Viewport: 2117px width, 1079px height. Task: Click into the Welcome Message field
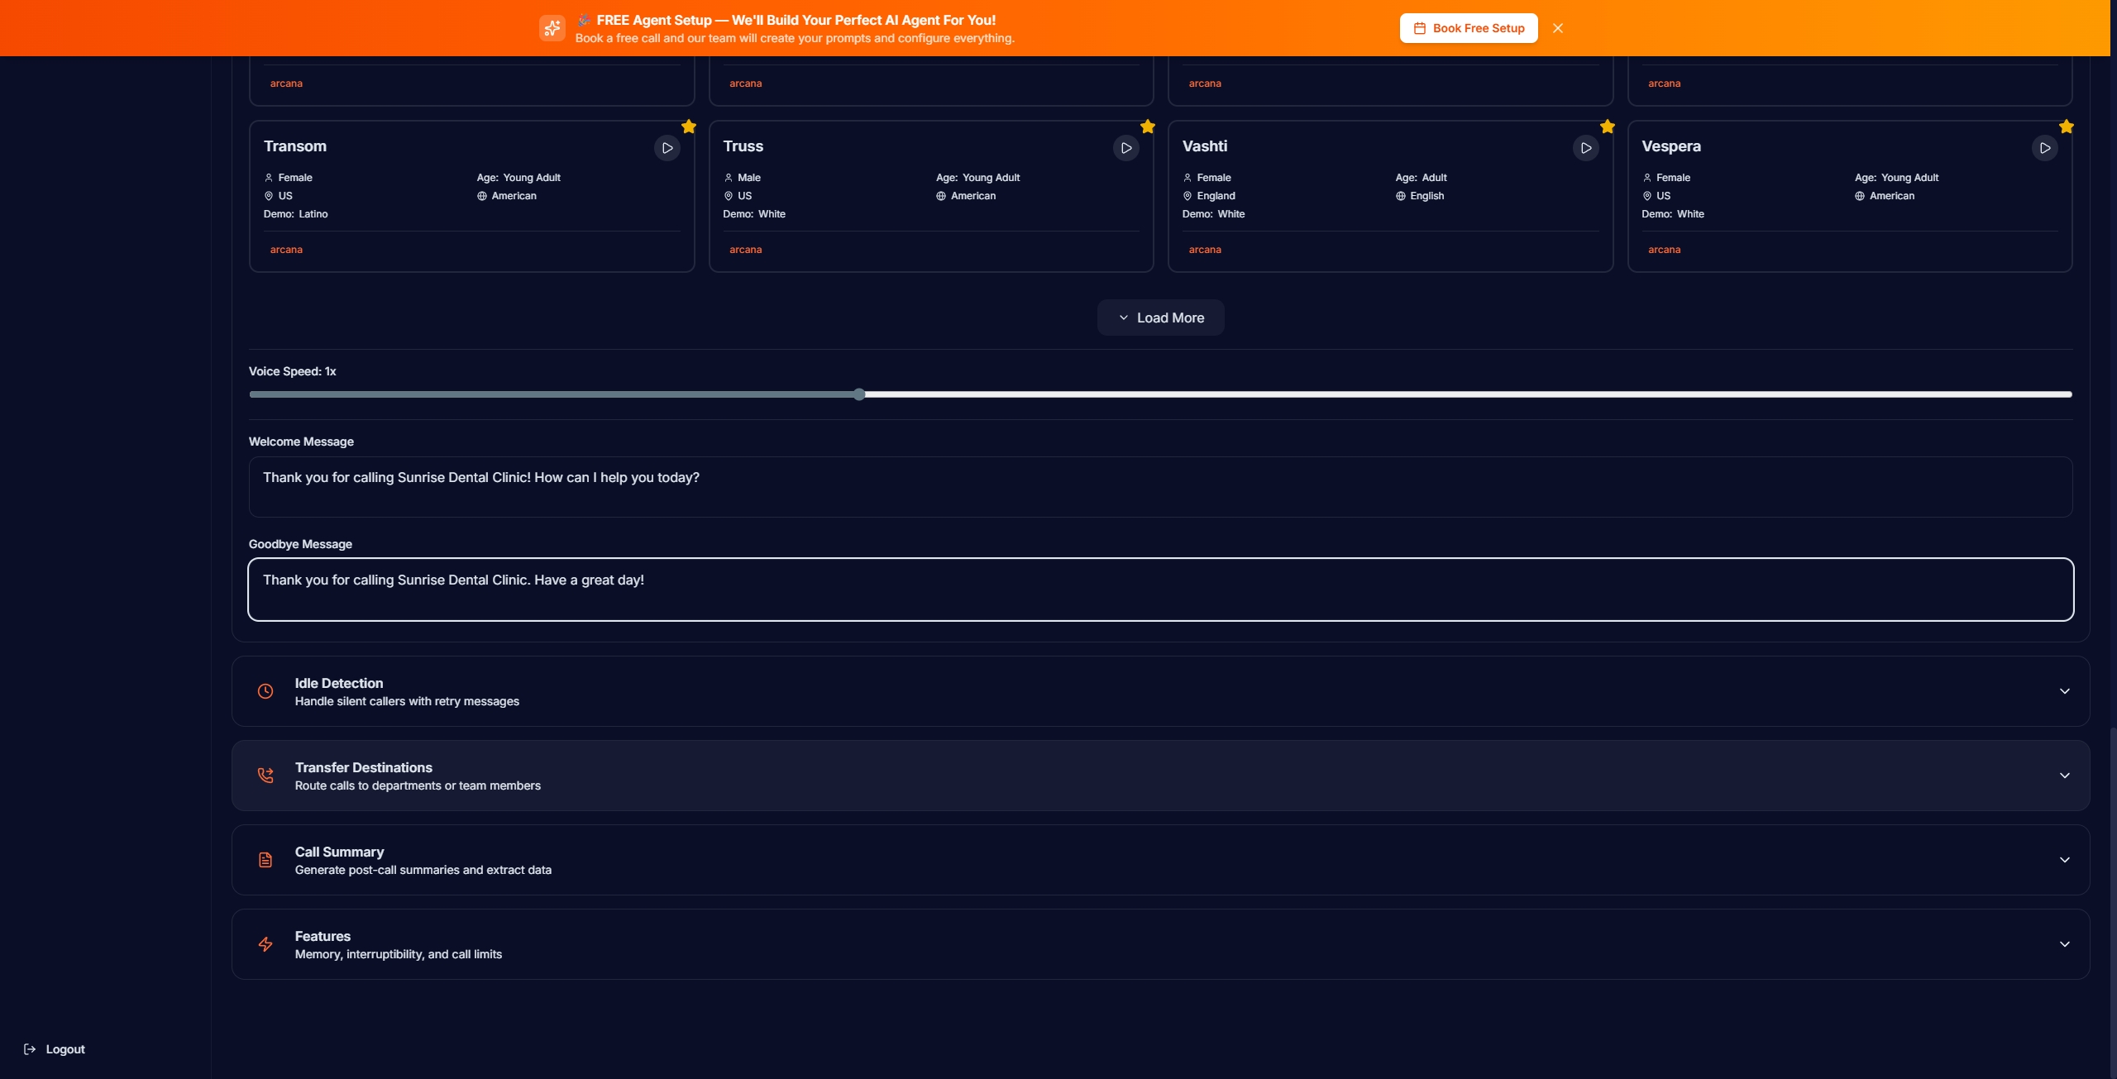[1160, 487]
